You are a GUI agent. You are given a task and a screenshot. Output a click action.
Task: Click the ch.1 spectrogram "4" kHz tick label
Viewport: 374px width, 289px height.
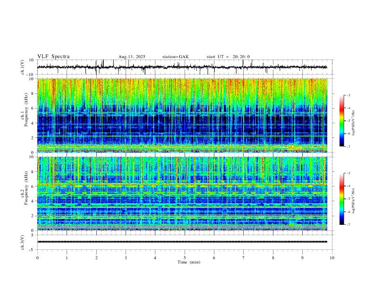coord(33,123)
